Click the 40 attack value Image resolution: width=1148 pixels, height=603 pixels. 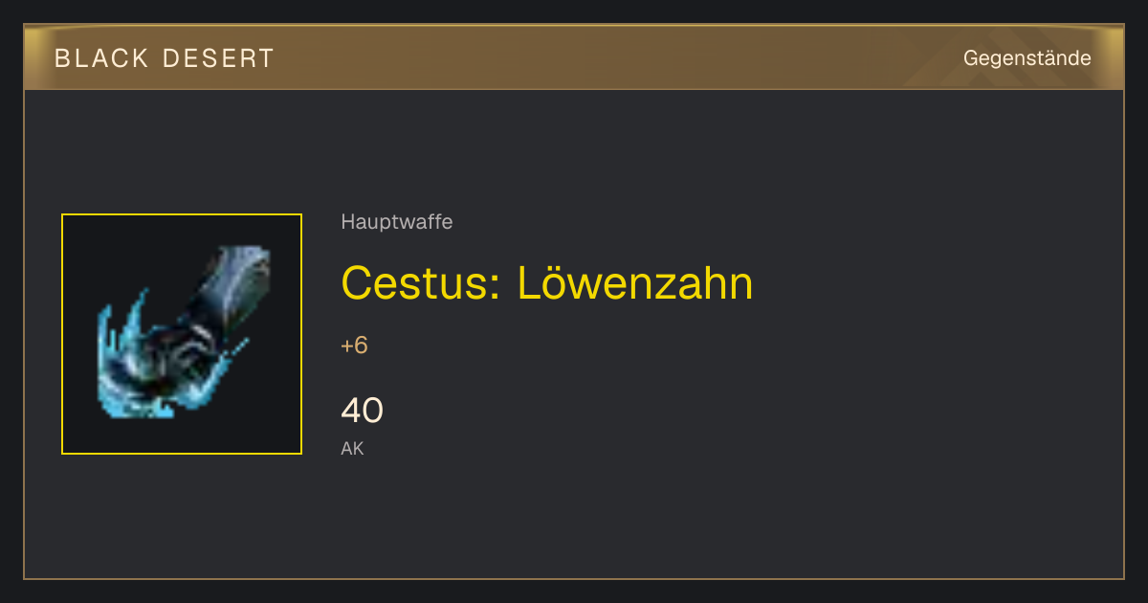tap(363, 411)
